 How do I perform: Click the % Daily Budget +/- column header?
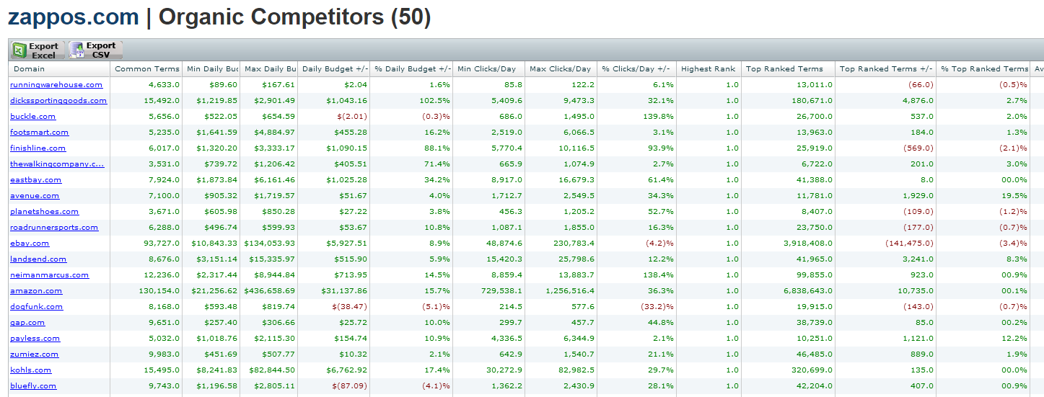tap(412, 69)
